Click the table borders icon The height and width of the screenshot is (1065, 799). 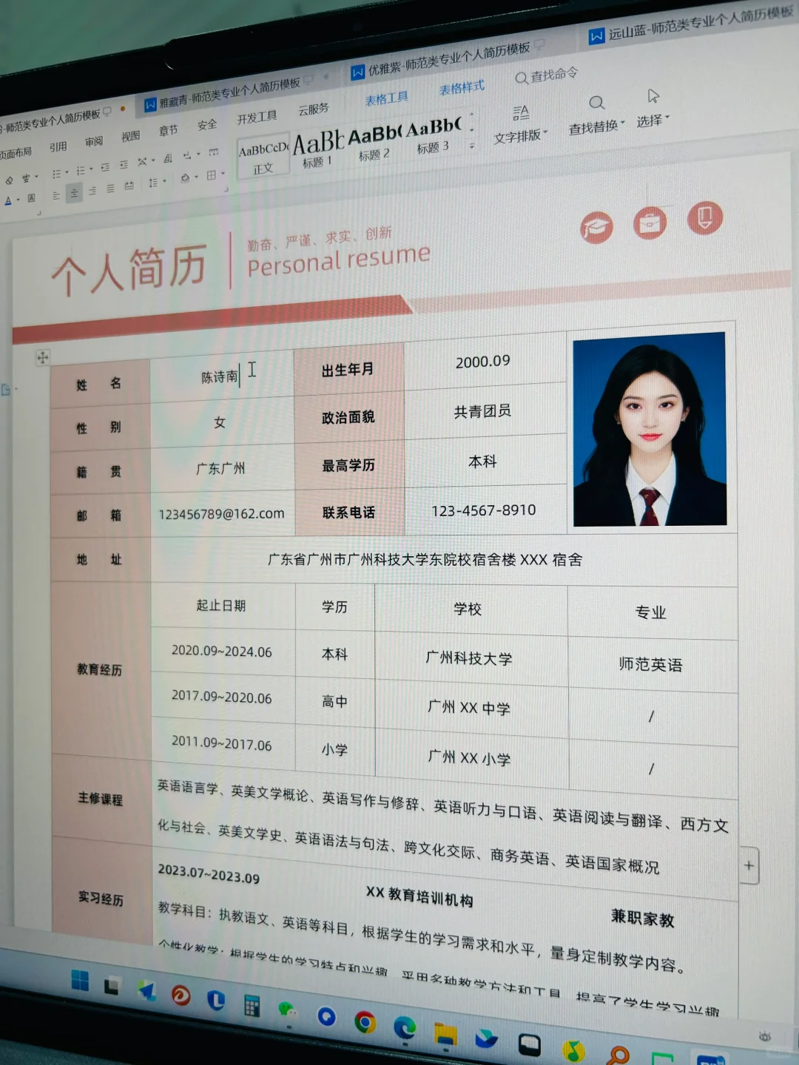211,175
